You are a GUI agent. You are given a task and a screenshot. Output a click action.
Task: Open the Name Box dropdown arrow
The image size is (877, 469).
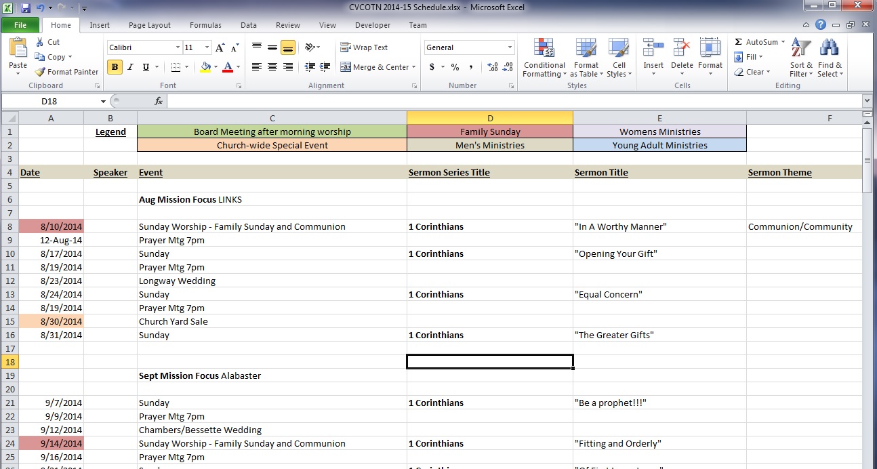pyautogui.click(x=103, y=101)
